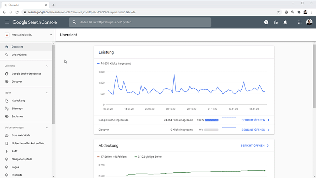Open user and permissions settings icon
This screenshot has width=316, height=178.
click(x=276, y=22)
